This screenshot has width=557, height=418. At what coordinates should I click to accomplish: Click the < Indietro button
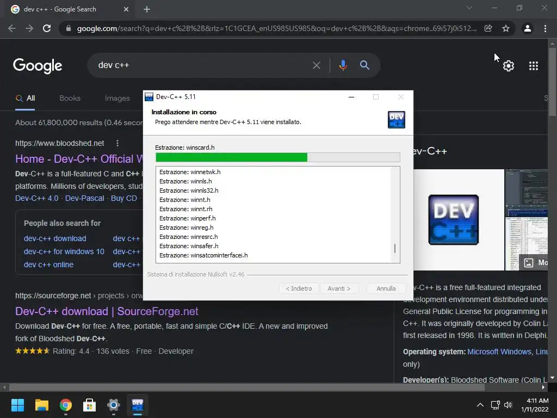[x=299, y=288]
